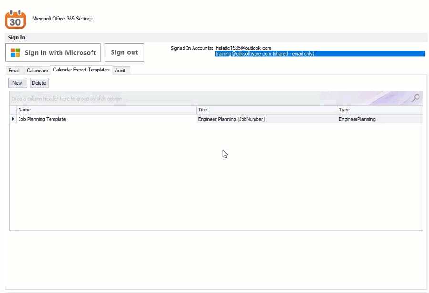Image resolution: width=429 pixels, height=293 pixels.
Task: Select the training@cliksoftware.com shared account
Action: pyautogui.click(x=320, y=54)
